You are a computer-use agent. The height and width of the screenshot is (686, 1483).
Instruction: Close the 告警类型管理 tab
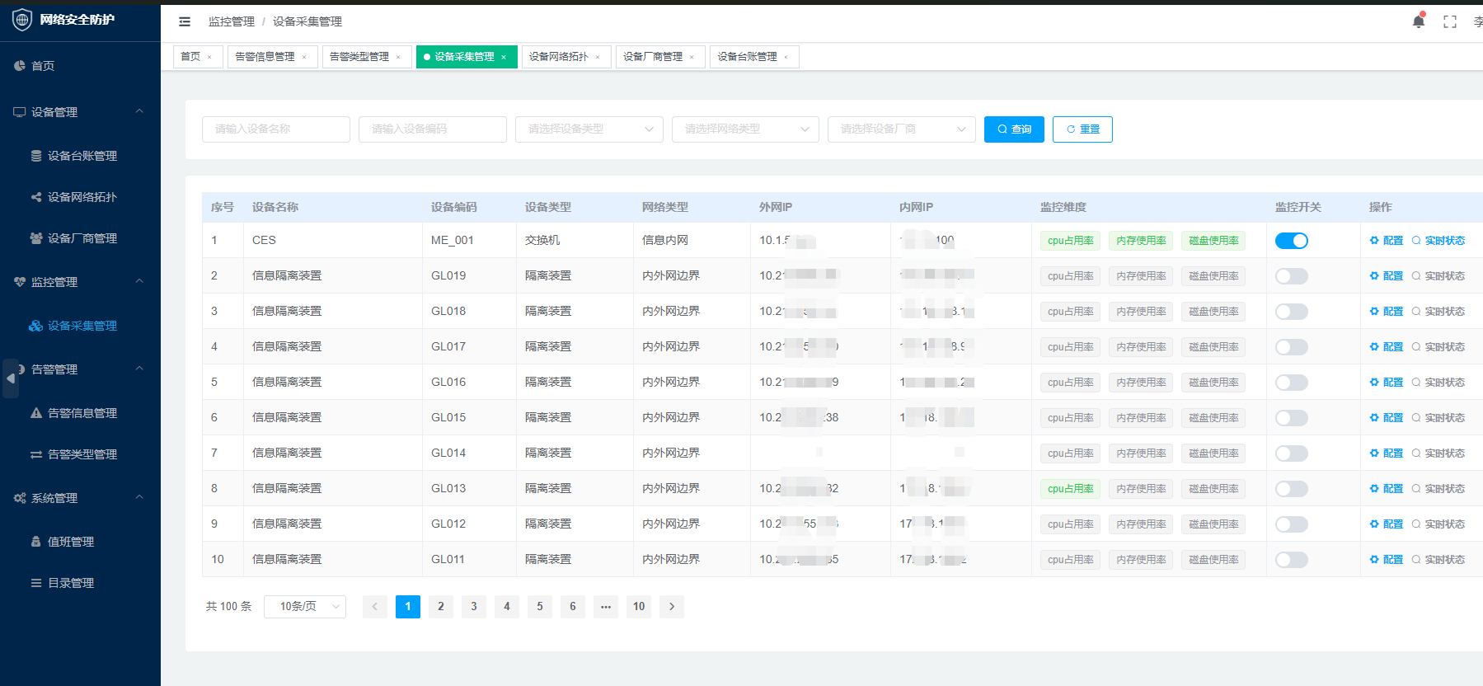[x=398, y=57]
